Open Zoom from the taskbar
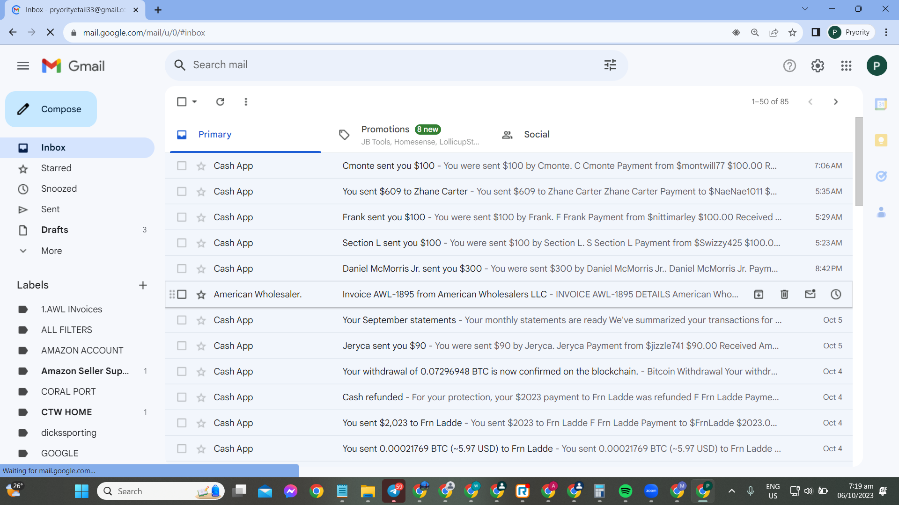899x505 pixels. point(651,491)
